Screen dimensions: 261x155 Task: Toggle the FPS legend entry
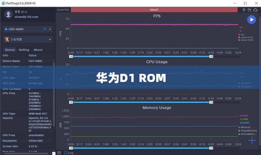coord(241,35)
